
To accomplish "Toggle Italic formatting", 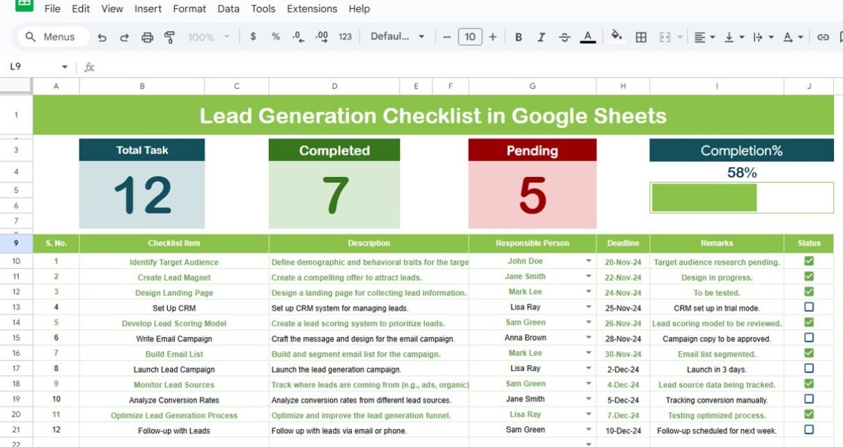I will point(541,38).
